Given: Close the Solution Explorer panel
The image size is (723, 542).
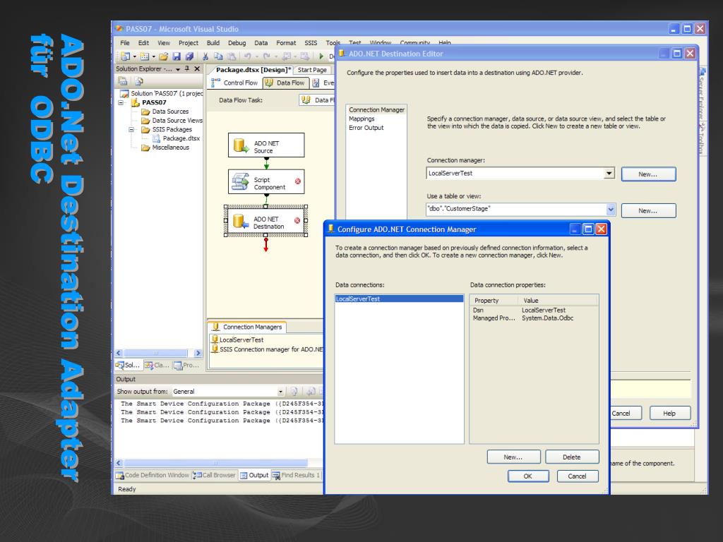Looking at the screenshot, I should click(x=197, y=68).
